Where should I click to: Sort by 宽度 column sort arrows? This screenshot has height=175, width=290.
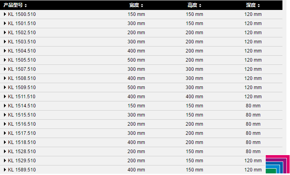[x=142, y=6]
